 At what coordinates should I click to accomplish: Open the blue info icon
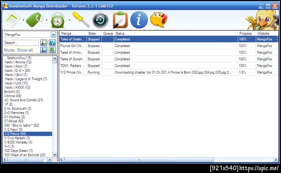point(139,20)
